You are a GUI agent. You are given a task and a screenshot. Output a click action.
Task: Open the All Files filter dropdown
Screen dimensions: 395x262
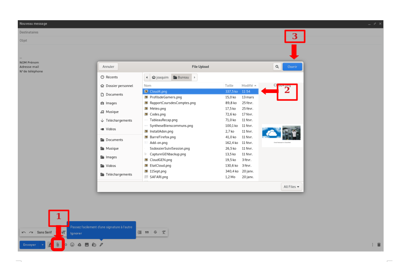292,187
